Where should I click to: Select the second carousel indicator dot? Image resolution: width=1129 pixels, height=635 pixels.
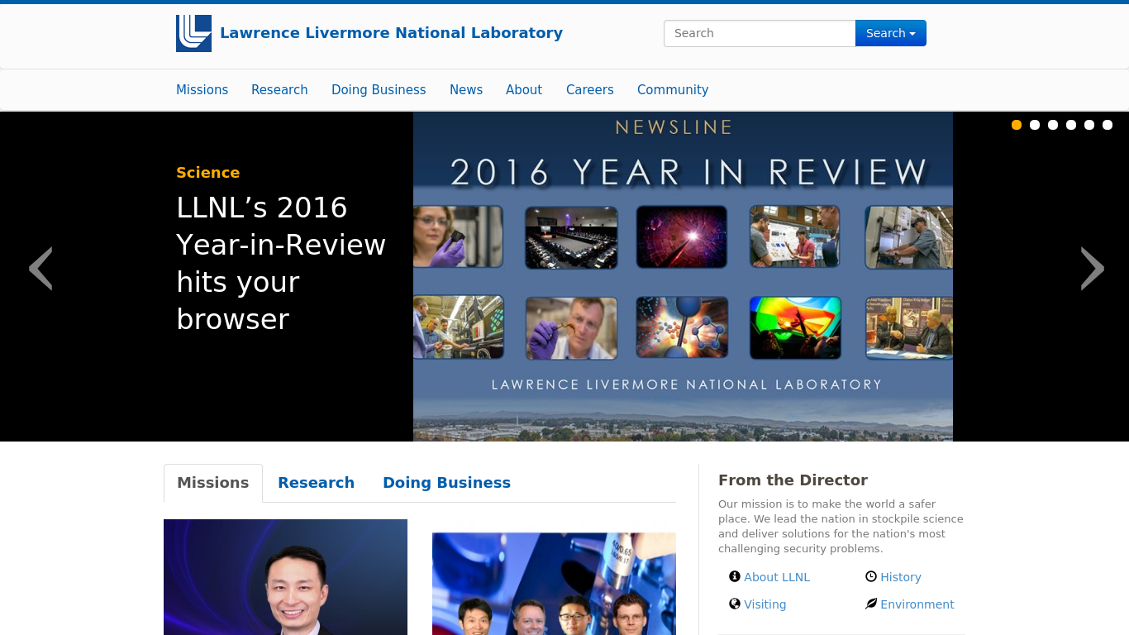[1035, 125]
